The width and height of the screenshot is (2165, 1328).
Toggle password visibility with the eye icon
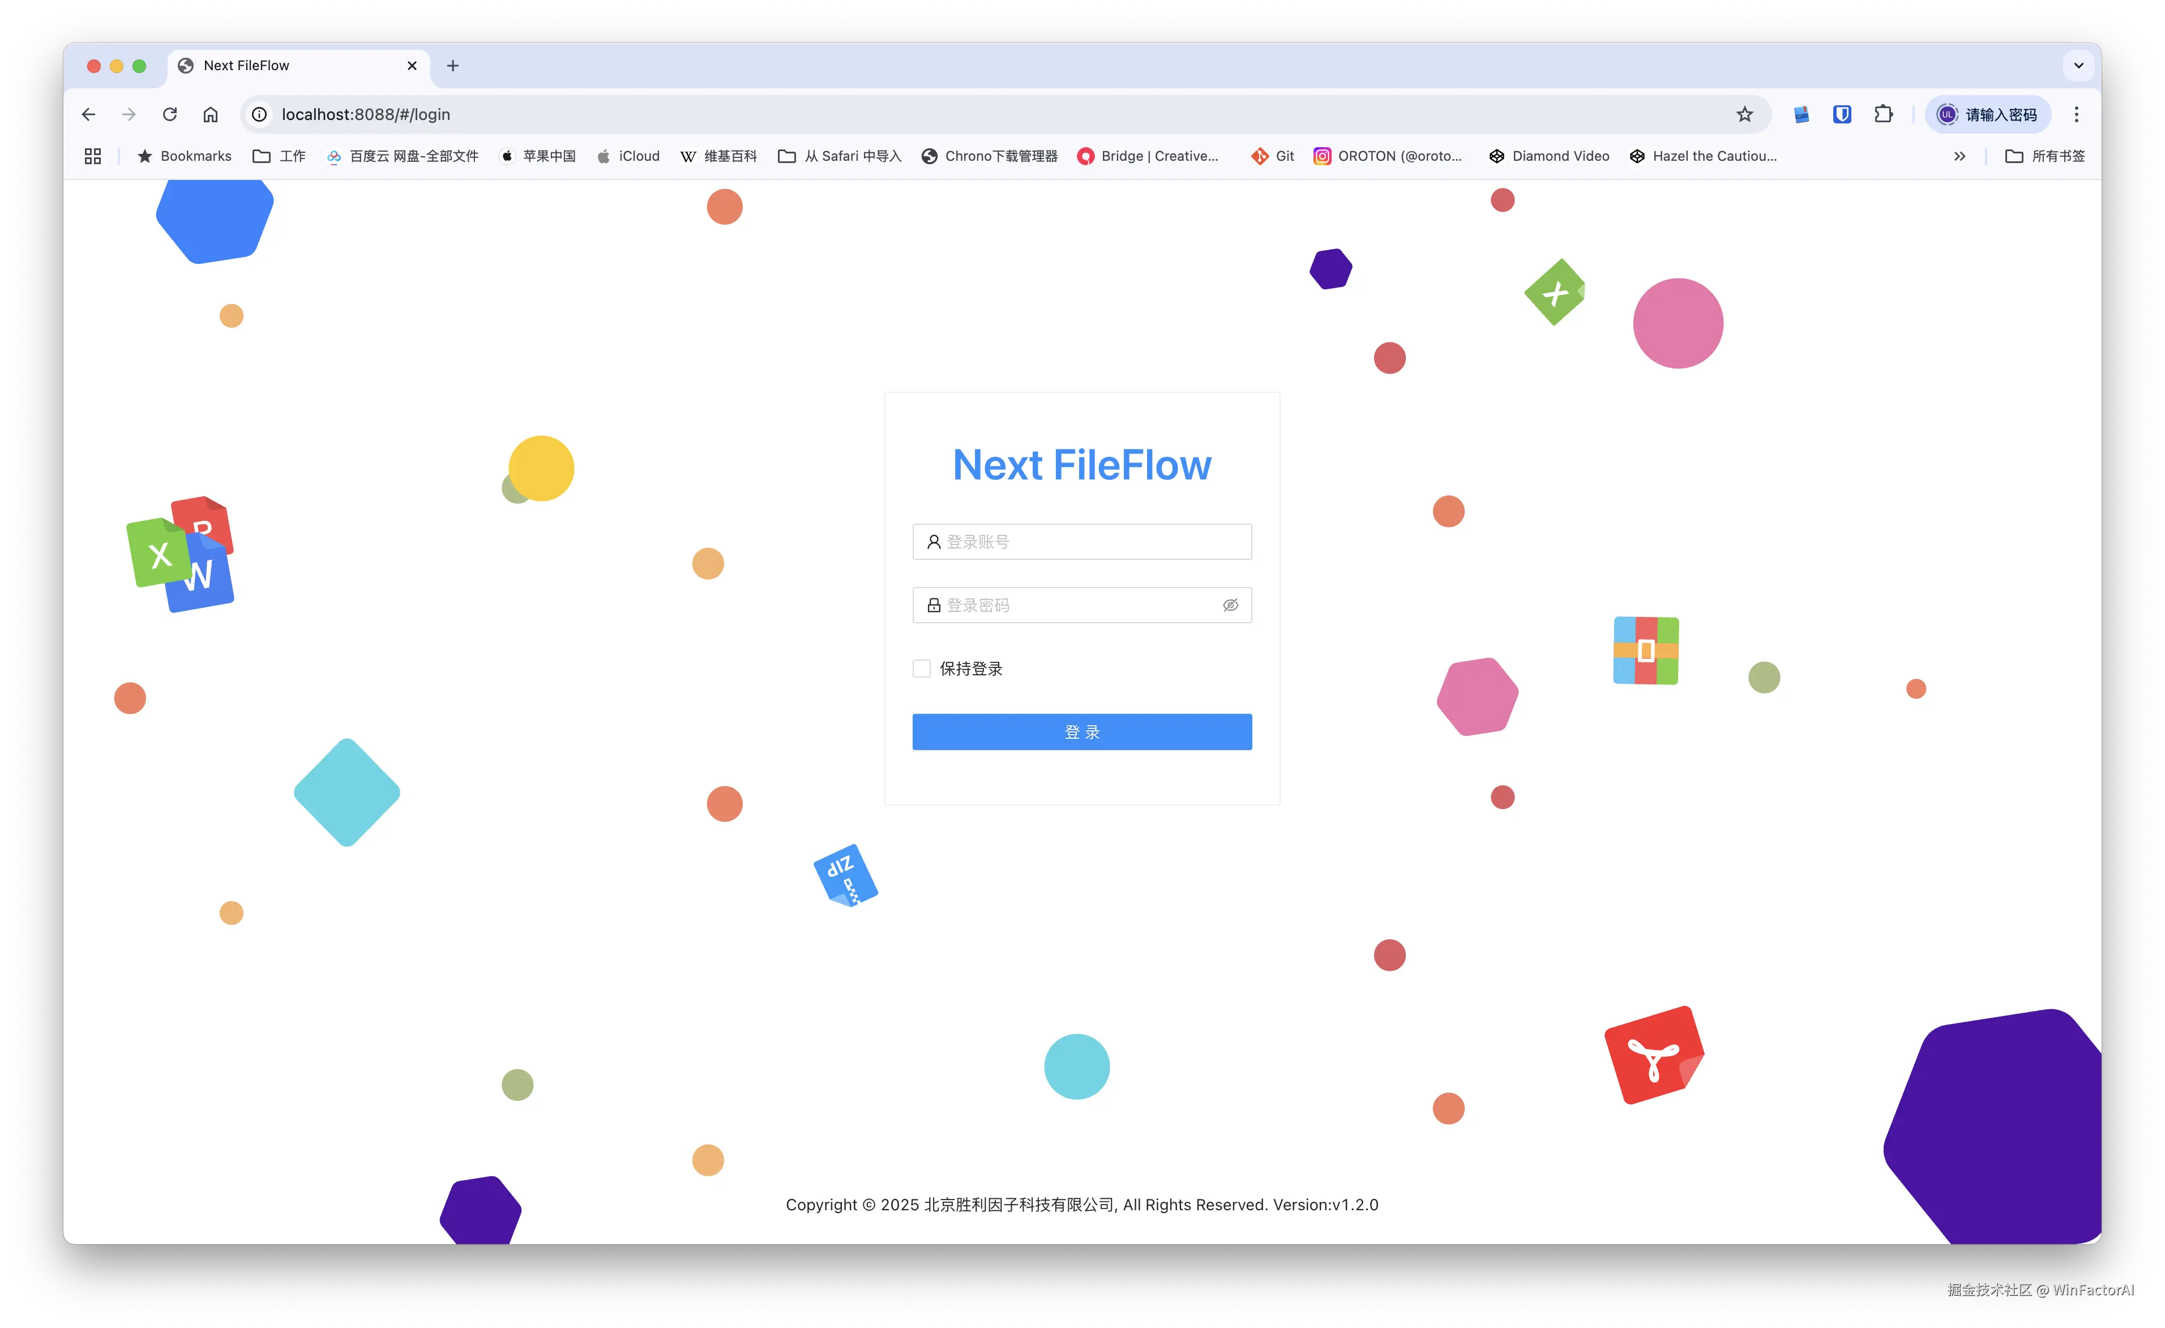click(x=1230, y=605)
